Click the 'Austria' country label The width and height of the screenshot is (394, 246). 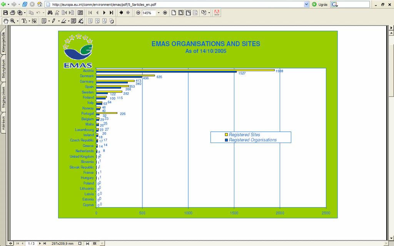[88, 71]
